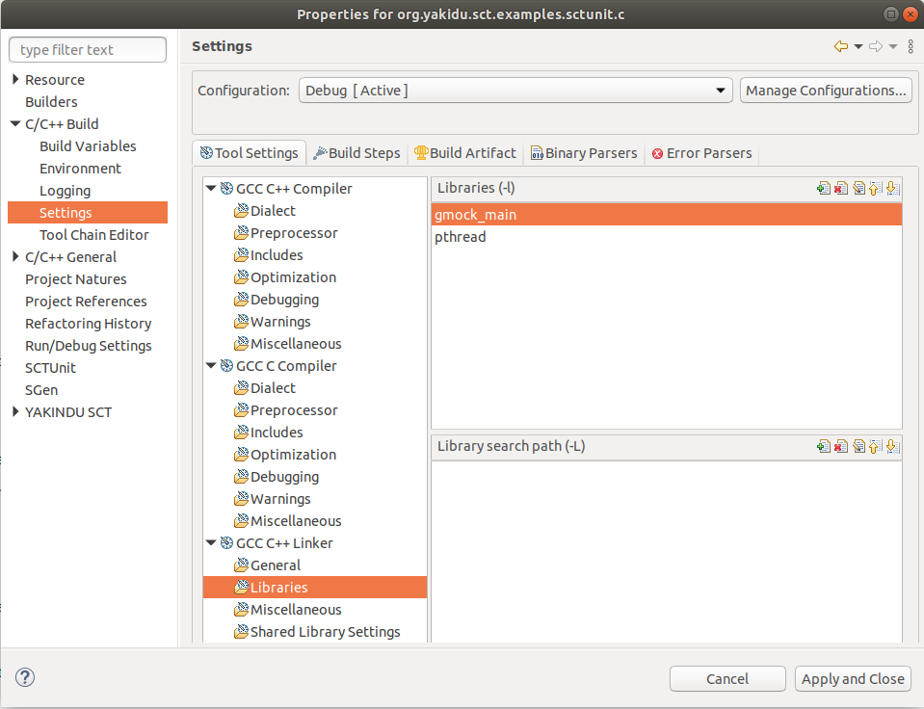
Task: Select Optimization under GCC C++ Compiler
Action: (294, 277)
